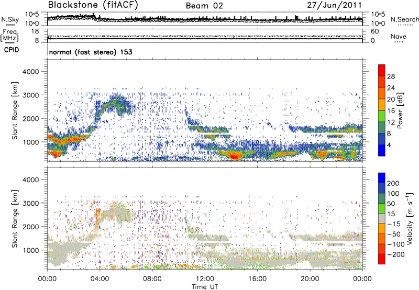Click the 'Velocity [m s-1]' color bar label
Screen dimensions: 419x290
pos(410,218)
